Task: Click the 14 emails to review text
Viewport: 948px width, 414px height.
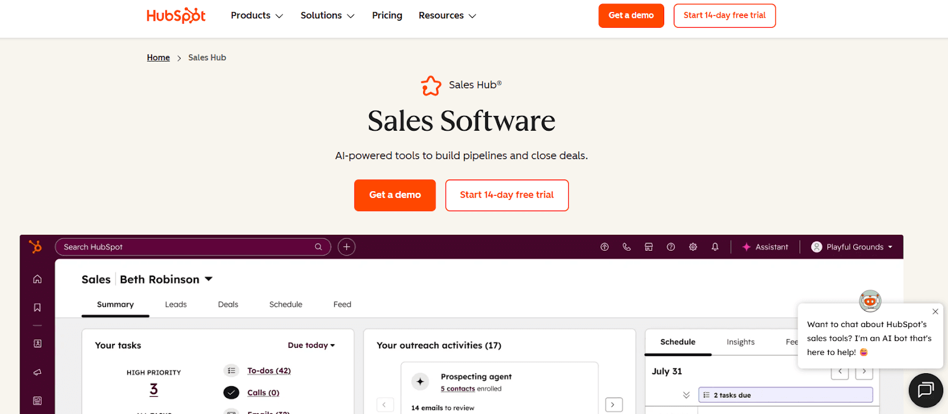Action: [443, 408]
